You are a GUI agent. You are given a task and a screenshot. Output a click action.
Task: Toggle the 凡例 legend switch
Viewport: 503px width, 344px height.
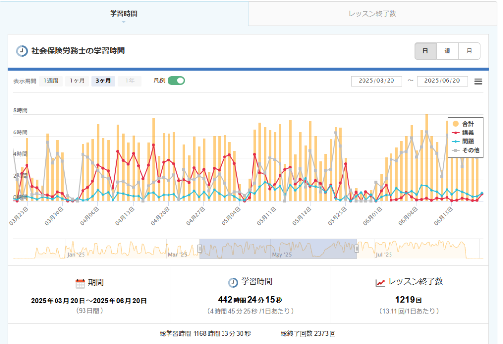[176, 80]
